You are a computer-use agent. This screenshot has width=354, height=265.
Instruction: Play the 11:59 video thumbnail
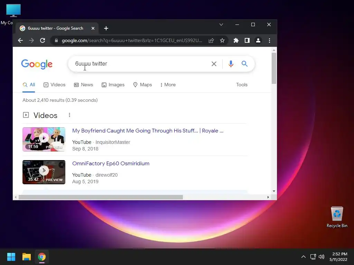pyautogui.click(x=44, y=139)
